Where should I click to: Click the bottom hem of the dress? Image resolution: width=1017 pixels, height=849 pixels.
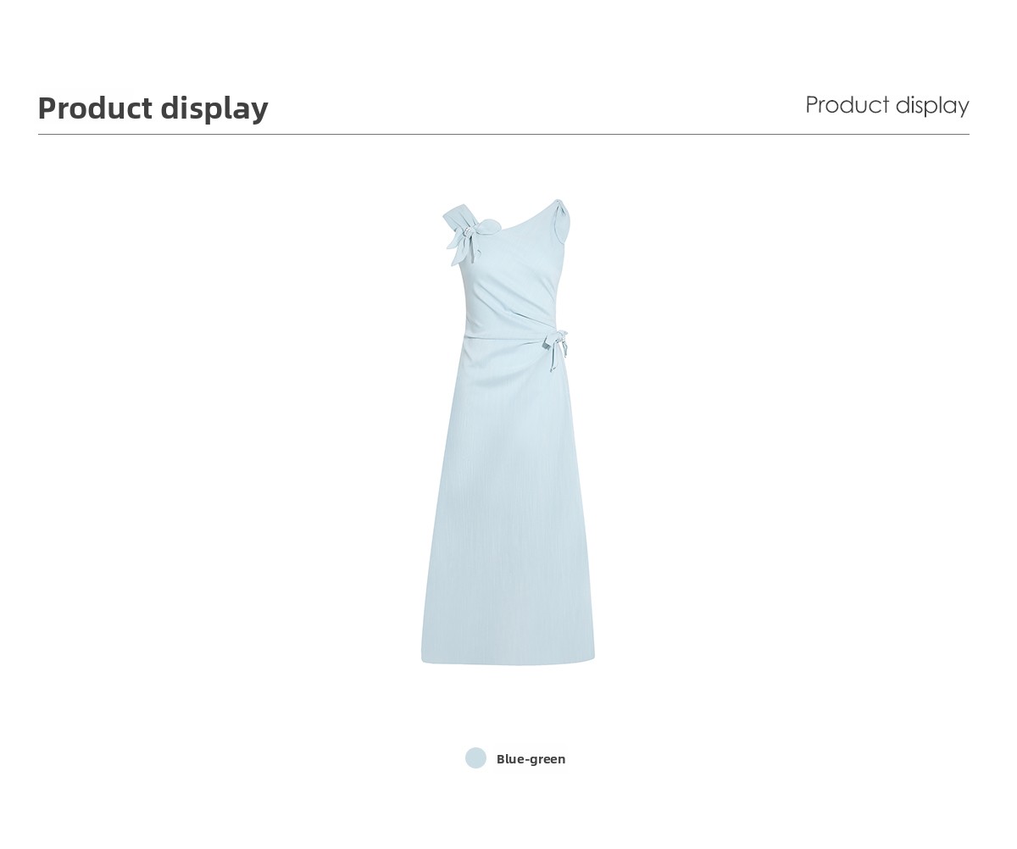pos(508,658)
